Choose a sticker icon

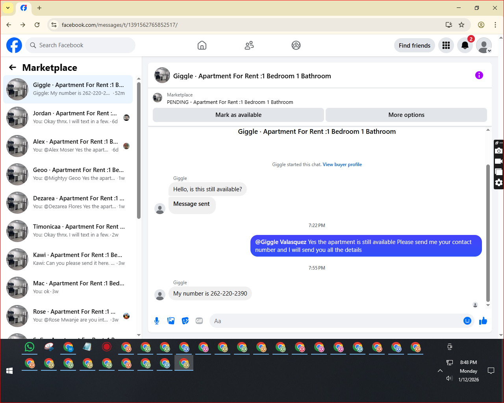point(185,321)
